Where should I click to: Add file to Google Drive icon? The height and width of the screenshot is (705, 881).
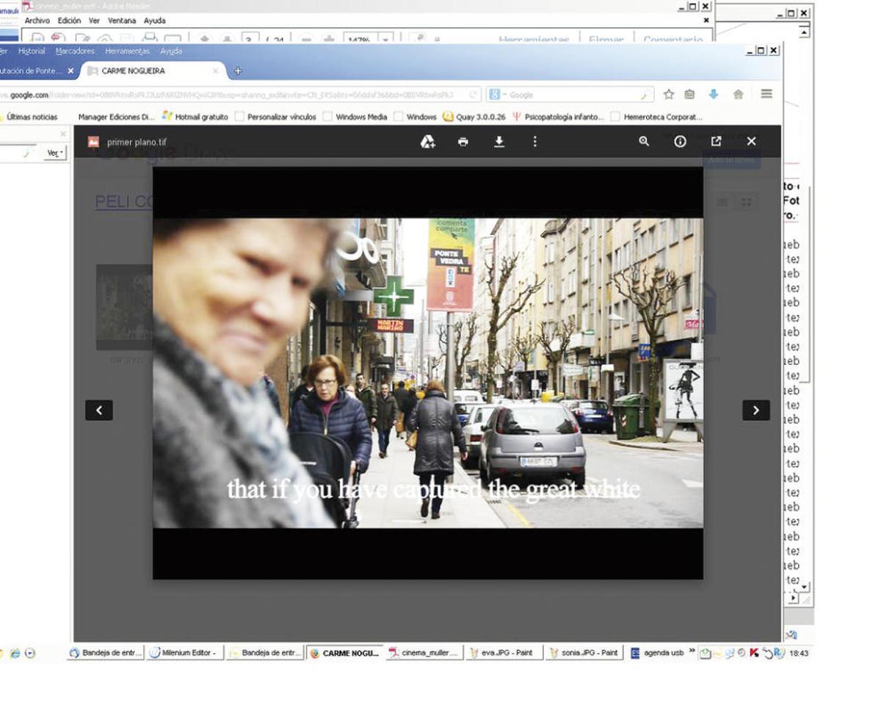pos(427,142)
